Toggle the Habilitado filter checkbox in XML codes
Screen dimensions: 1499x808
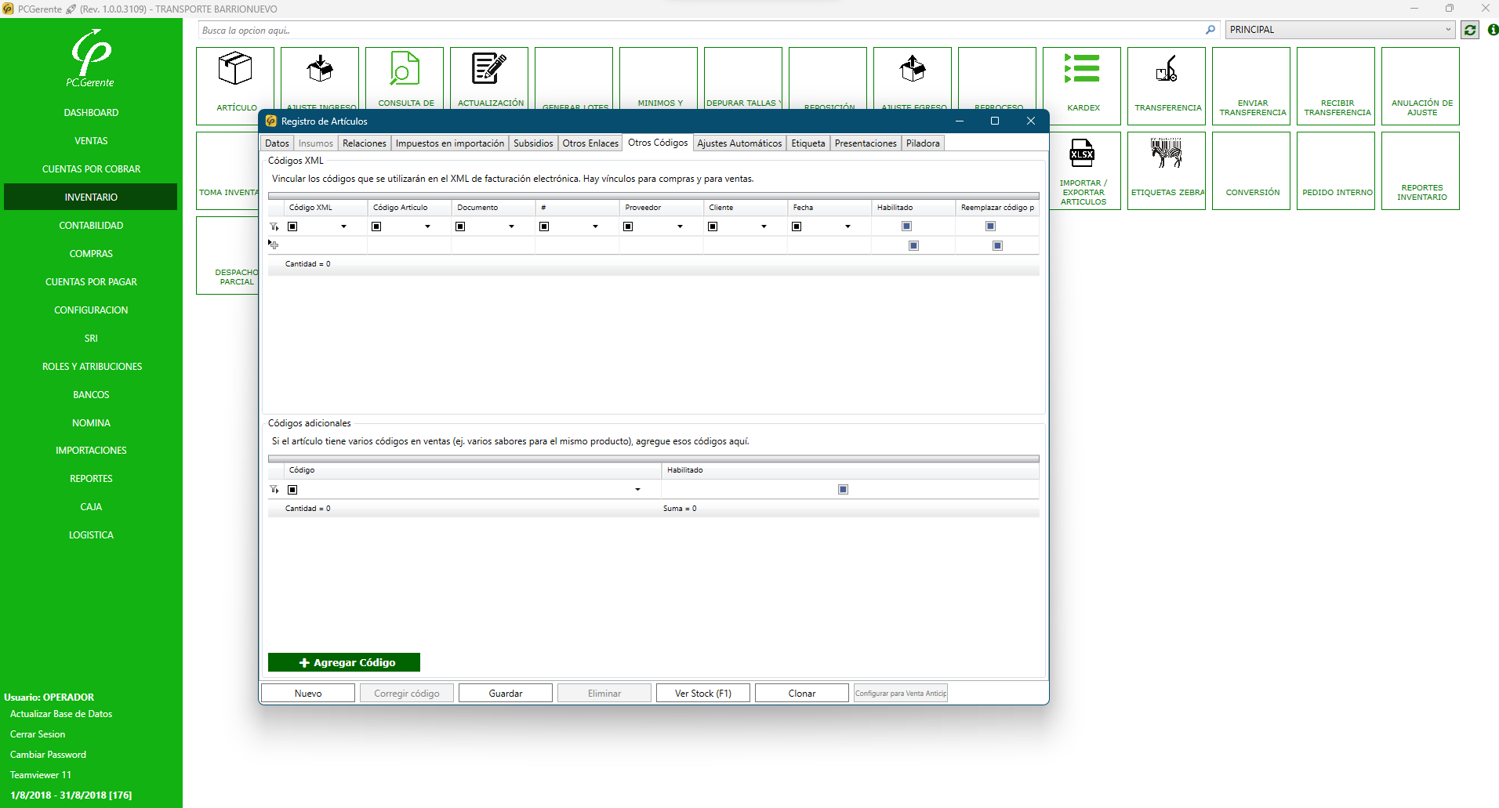906,226
